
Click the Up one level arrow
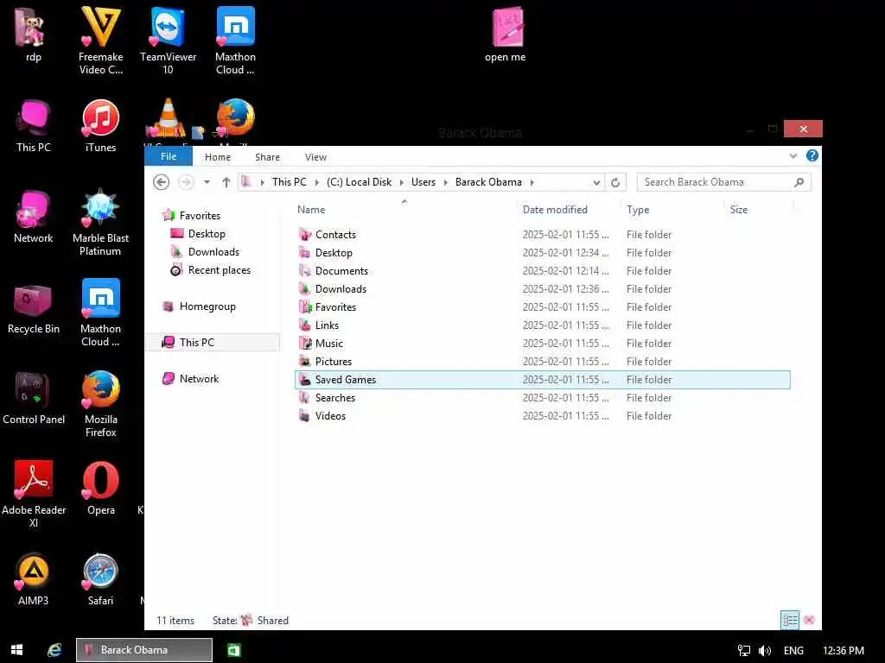(x=226, y=182)
